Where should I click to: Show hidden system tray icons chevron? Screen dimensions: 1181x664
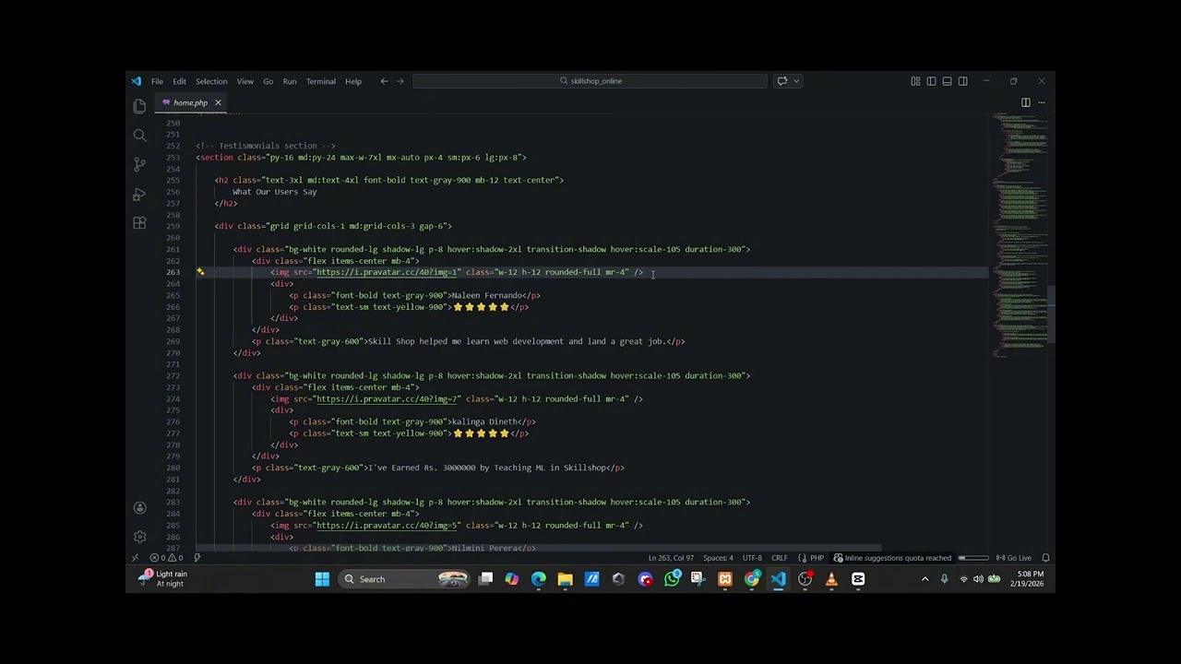pyautogui.click(x=925, y=579)
